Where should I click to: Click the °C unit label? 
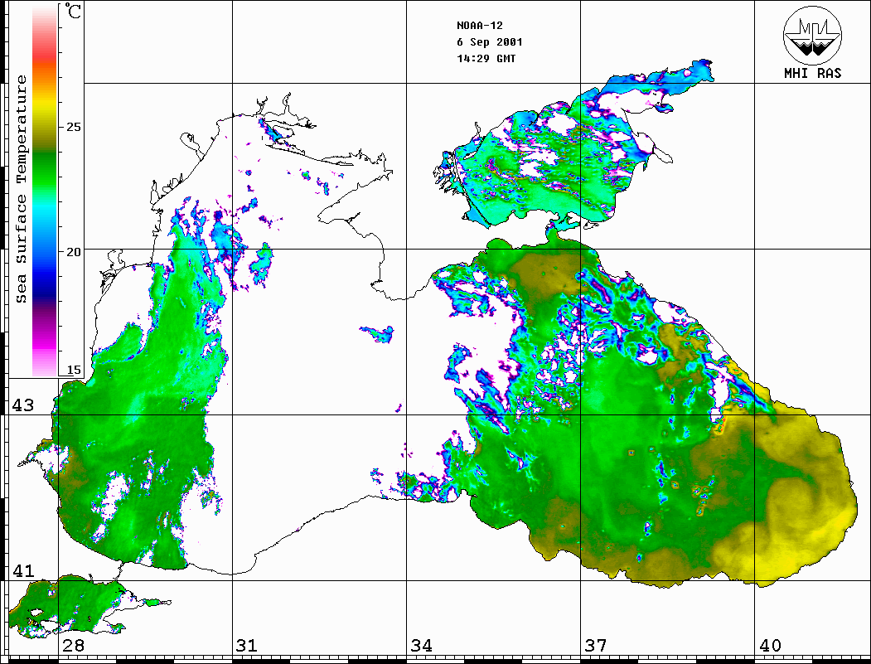click(x=73, y=12)
